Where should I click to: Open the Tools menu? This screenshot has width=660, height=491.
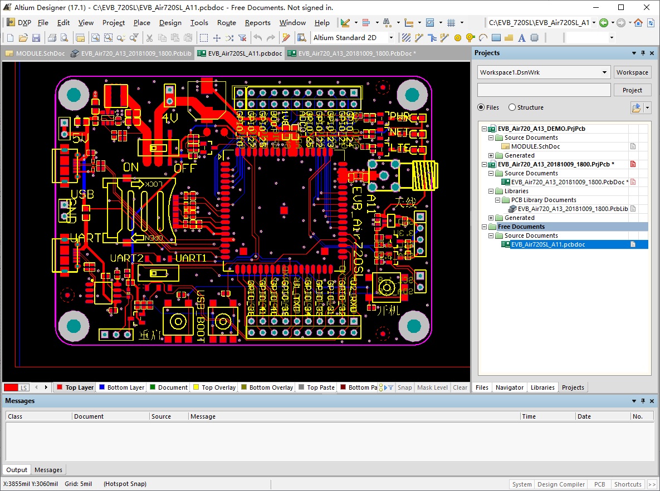[x=199, y=23]
